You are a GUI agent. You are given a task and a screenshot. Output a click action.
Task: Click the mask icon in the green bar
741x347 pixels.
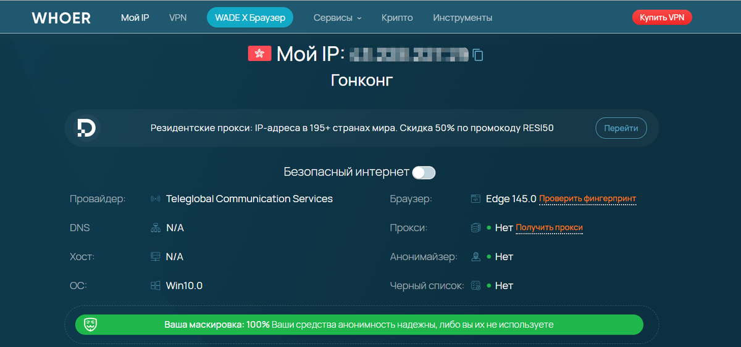(90, 324)
